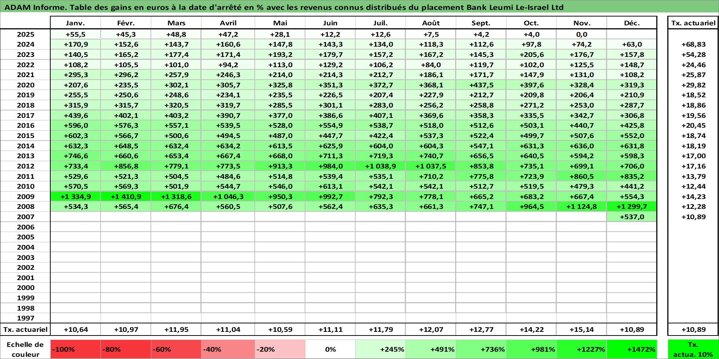Image resolution: width=719 pixels, height=359 pixels.
Task: Click the +245% pale green swatch
Action: (x=380, y=349)
